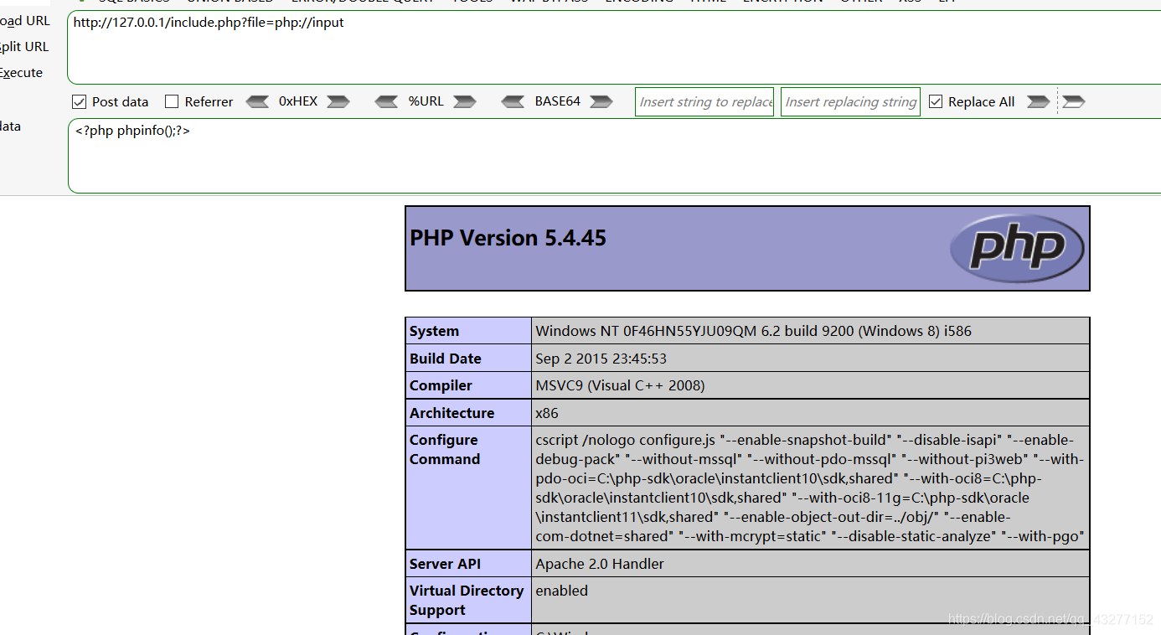
Task: Click the Windows NT system value cell
Action: tap(811, 331)
